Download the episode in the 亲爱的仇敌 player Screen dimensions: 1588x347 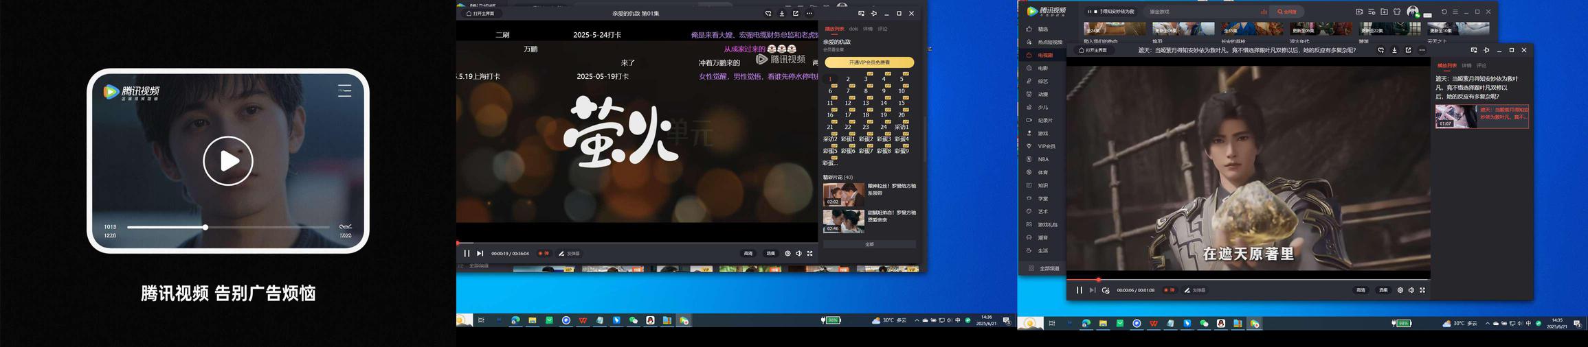coord(781,13)
